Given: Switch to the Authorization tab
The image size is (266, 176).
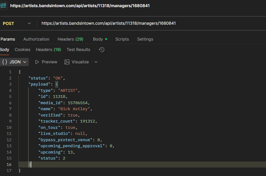Looking at the screenshot, I should point(36,39).
